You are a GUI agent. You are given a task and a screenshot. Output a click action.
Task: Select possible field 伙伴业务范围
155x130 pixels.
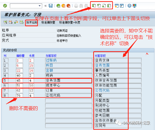coord(118,80)
